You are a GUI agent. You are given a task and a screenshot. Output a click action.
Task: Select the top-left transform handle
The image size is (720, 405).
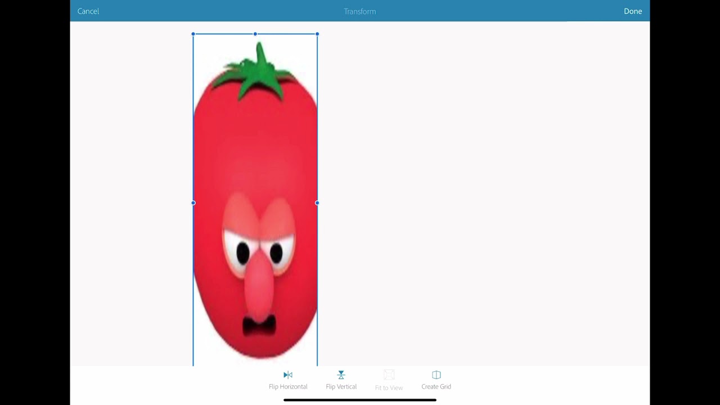193,34
